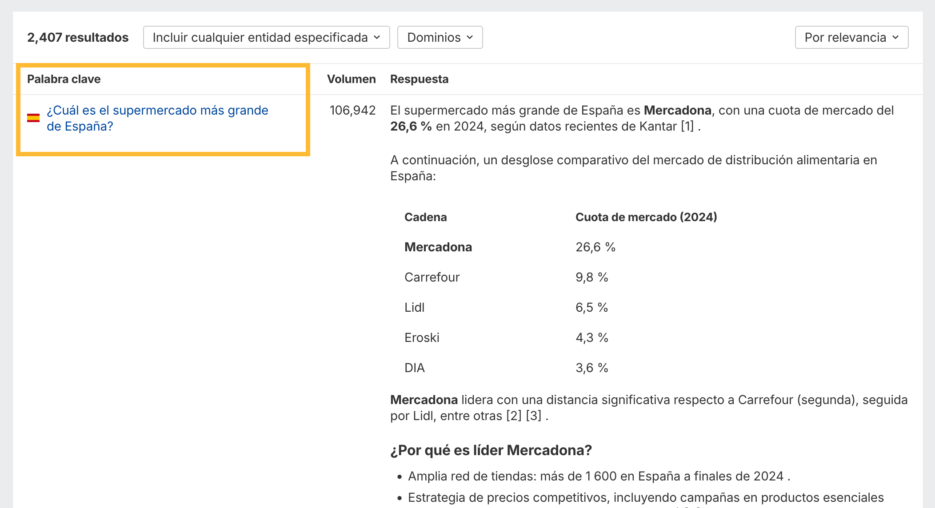The height and width of the screenshot is (508, 935).
Task: Click the keyword link '¿Cuál es el supermercado más grande de España?'
Action: pos(156,118)
